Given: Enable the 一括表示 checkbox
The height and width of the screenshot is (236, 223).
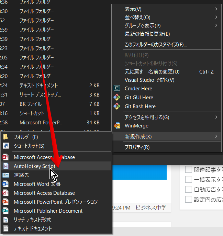Looking at the screenshot, I should (x=189, y=179).
